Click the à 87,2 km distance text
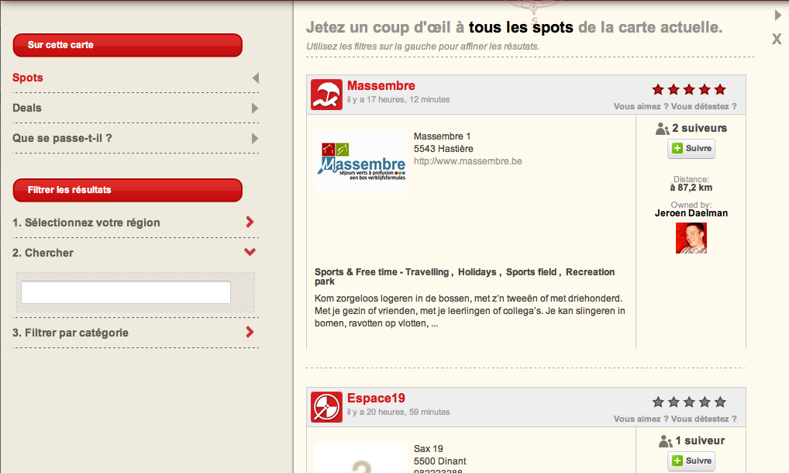Image resolution: width=789 pixels, height=473 pixels. tap(691, 188)
